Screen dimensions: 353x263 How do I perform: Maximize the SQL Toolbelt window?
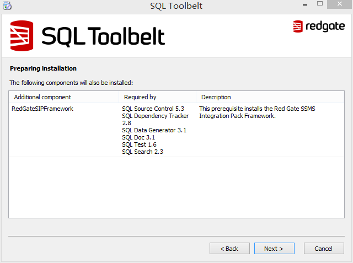point(320,4)
